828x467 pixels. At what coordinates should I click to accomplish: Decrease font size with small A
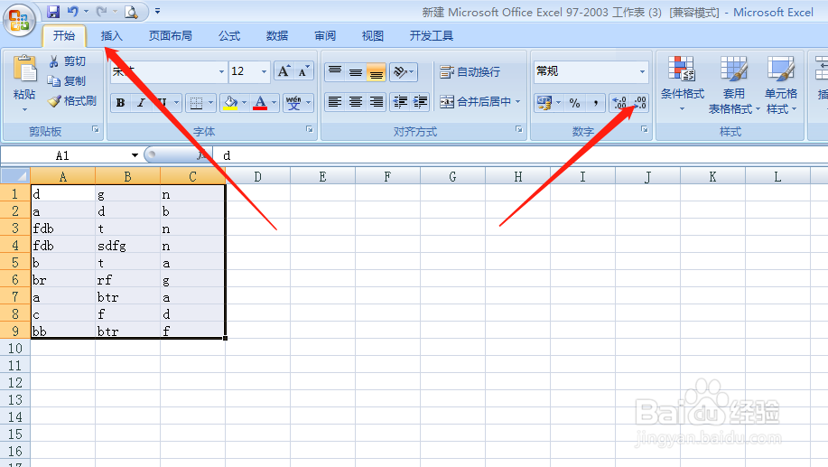(x=303, y=71)
